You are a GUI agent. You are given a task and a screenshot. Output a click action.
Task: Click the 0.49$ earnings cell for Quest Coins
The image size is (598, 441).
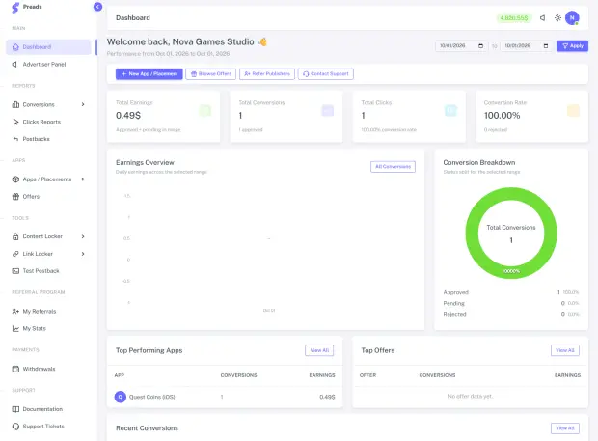(x=327, y=397)
